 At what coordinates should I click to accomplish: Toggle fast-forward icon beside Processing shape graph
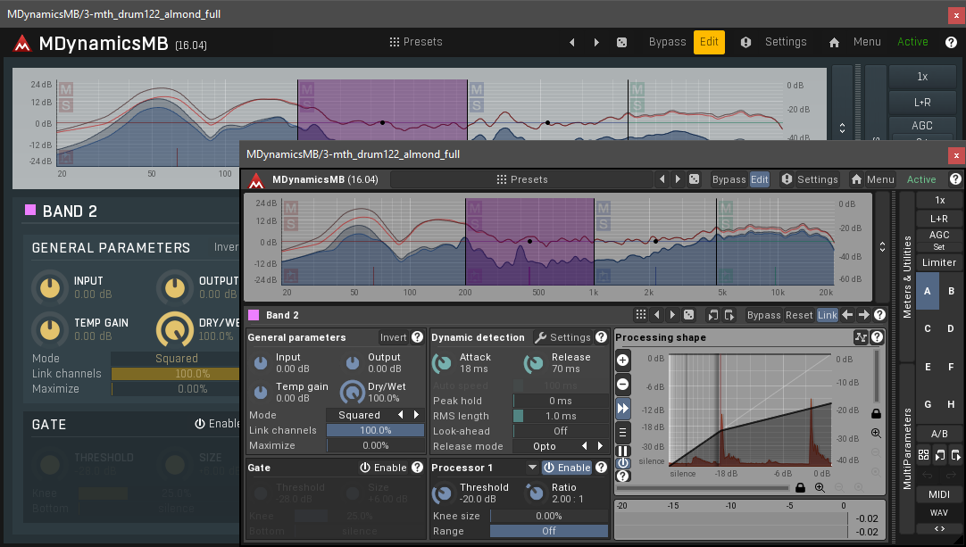coord(623,408)
